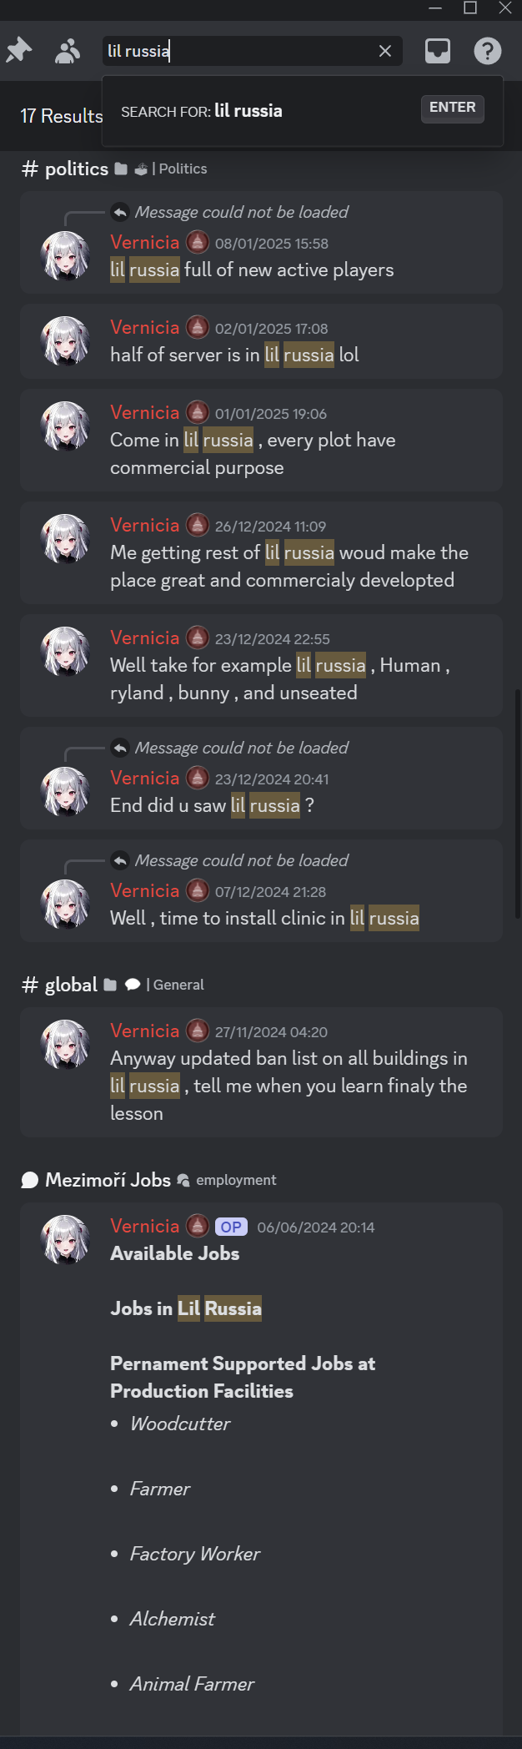Click the reply arrow icon on first result

click(120, 212)
